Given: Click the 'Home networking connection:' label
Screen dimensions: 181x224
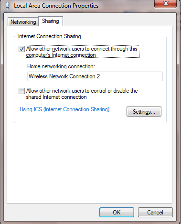Looking at the screenshot, I should tap(61, 66).
